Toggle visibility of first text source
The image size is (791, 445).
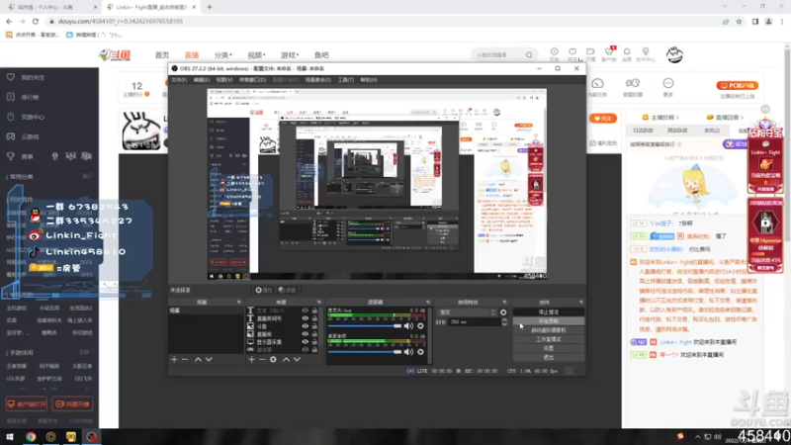click(305, 311)
